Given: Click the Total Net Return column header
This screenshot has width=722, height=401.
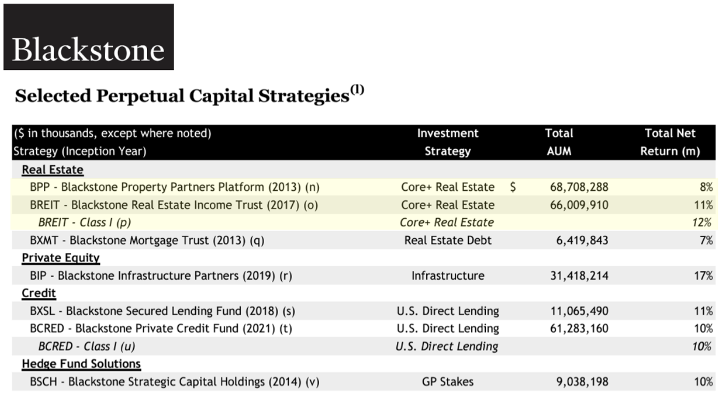Looking at the screenshot, I should pos(670,142).
